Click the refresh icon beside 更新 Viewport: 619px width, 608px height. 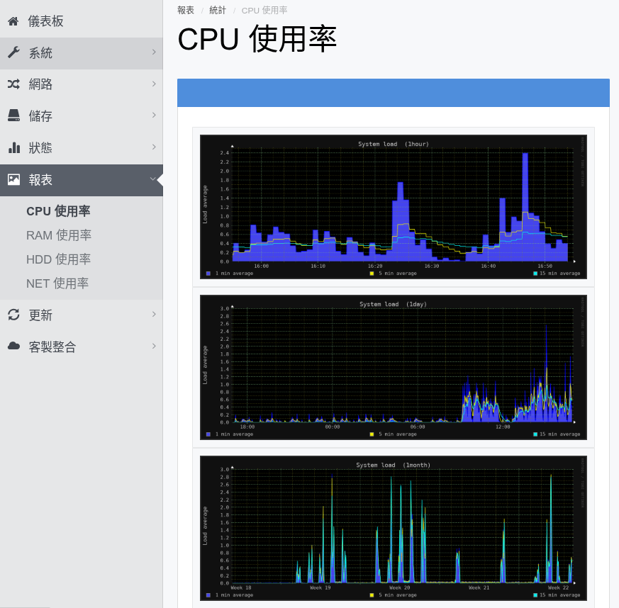pos(13,315)
